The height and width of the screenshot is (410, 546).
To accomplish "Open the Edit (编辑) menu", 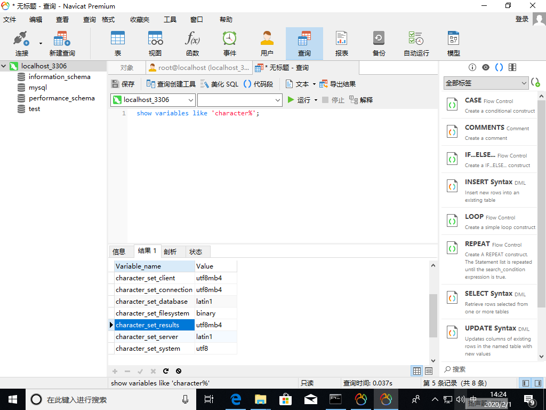I will tap(36, 20).
